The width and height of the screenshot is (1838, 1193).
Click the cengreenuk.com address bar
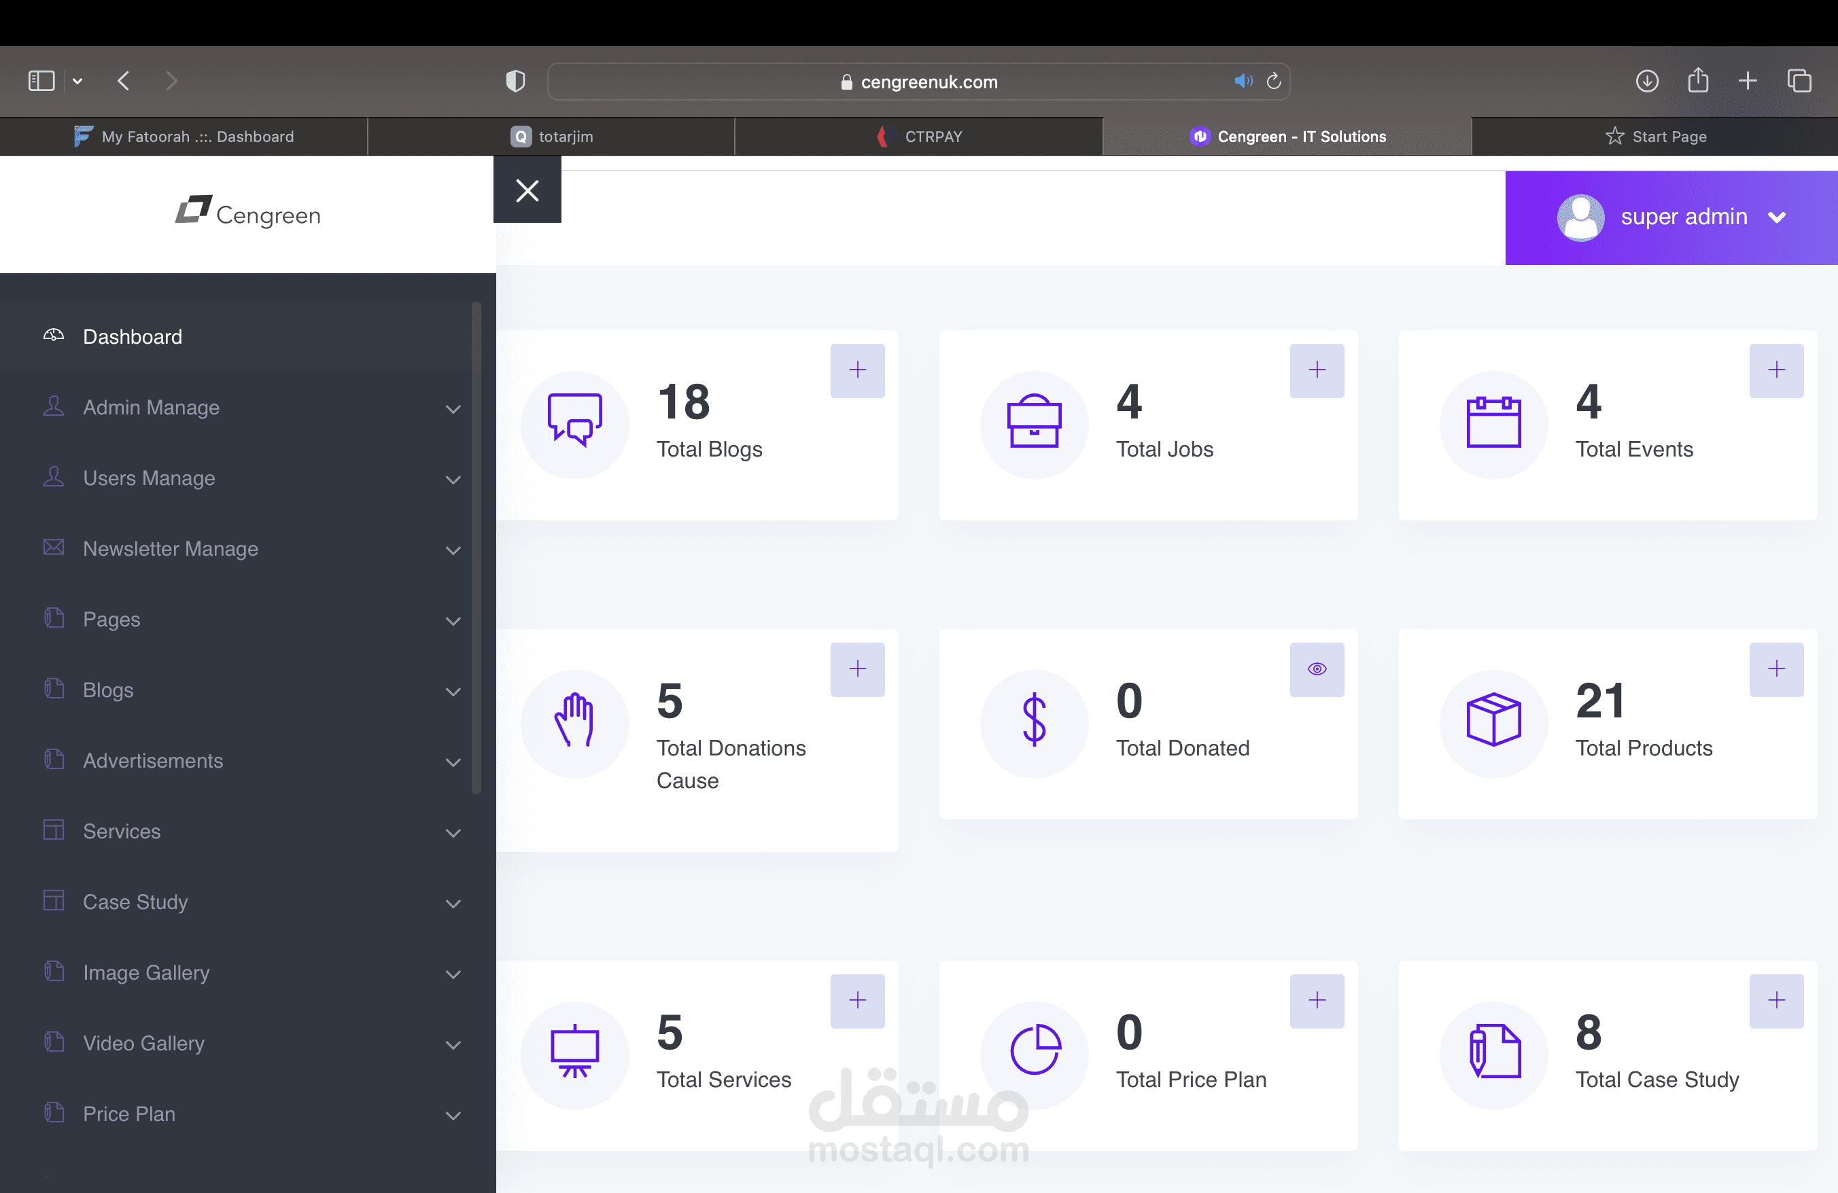(918, 81)
